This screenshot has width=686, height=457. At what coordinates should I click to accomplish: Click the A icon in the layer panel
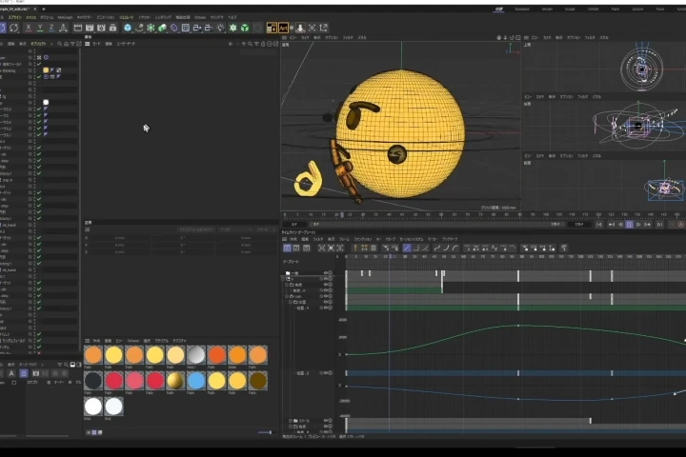click(x=11, y=373)
